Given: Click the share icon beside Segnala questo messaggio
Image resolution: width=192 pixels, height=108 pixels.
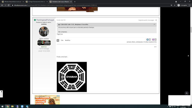Looking at the screenshot, I should click(x=156, y=20).
